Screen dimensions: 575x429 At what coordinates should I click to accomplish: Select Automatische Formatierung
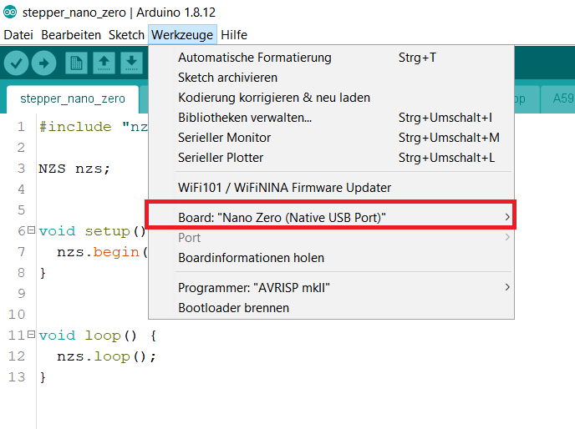(331, 58)
